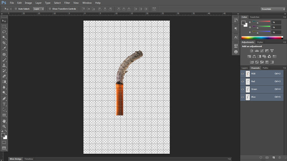
Task: Enable the Auto-Select checkbox
Action: click(x=16, y=9)
